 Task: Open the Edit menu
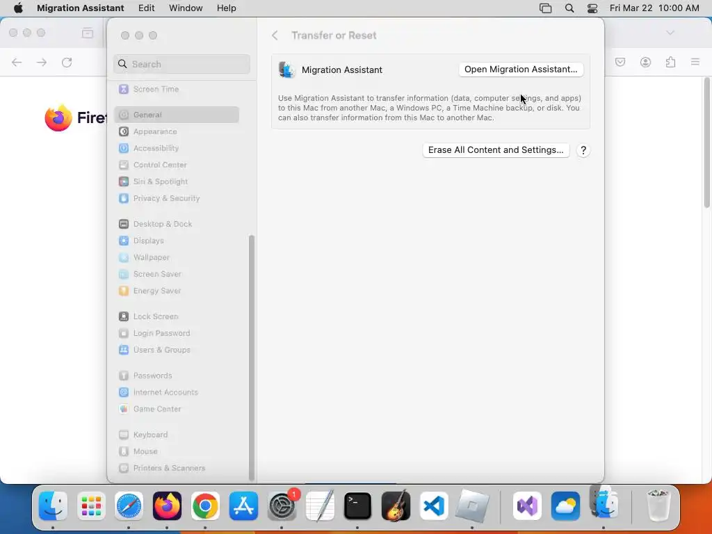click(x=146, y=8)
